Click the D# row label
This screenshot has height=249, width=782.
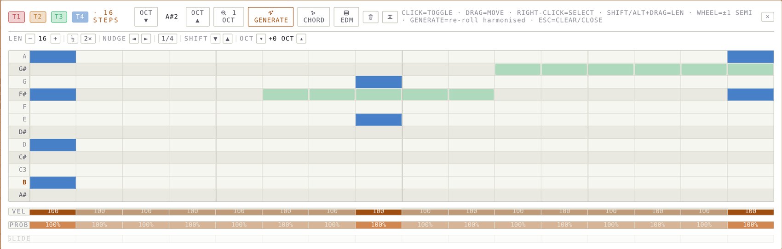point(19,132)
